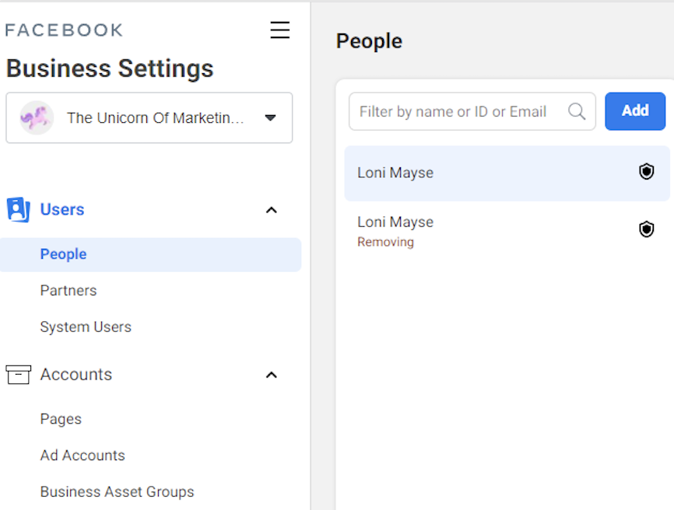Click the Accounts archive box icon
The image size is (674, 510).
tap(19, 375)
